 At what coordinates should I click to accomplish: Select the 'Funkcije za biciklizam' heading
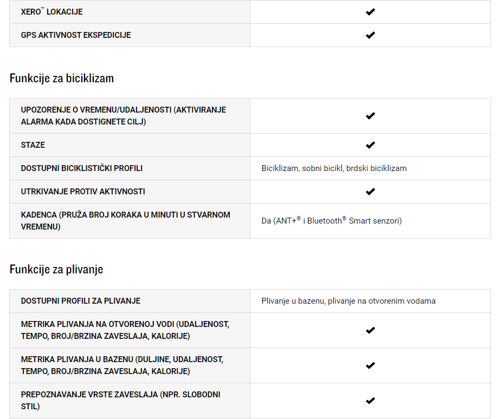[x=62, y=78]
